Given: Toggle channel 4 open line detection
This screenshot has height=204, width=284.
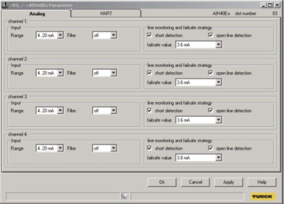Looking at the screenshot, I should (210, 148).
